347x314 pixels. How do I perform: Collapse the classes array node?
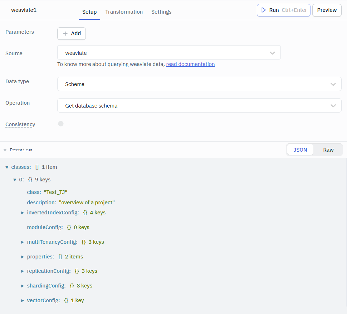[x=7, y=167]
